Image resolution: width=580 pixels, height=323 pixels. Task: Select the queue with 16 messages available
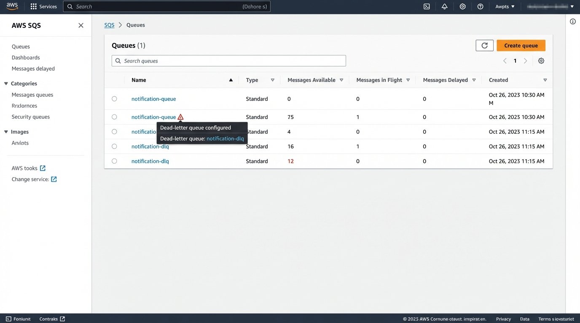coord(114,146)
